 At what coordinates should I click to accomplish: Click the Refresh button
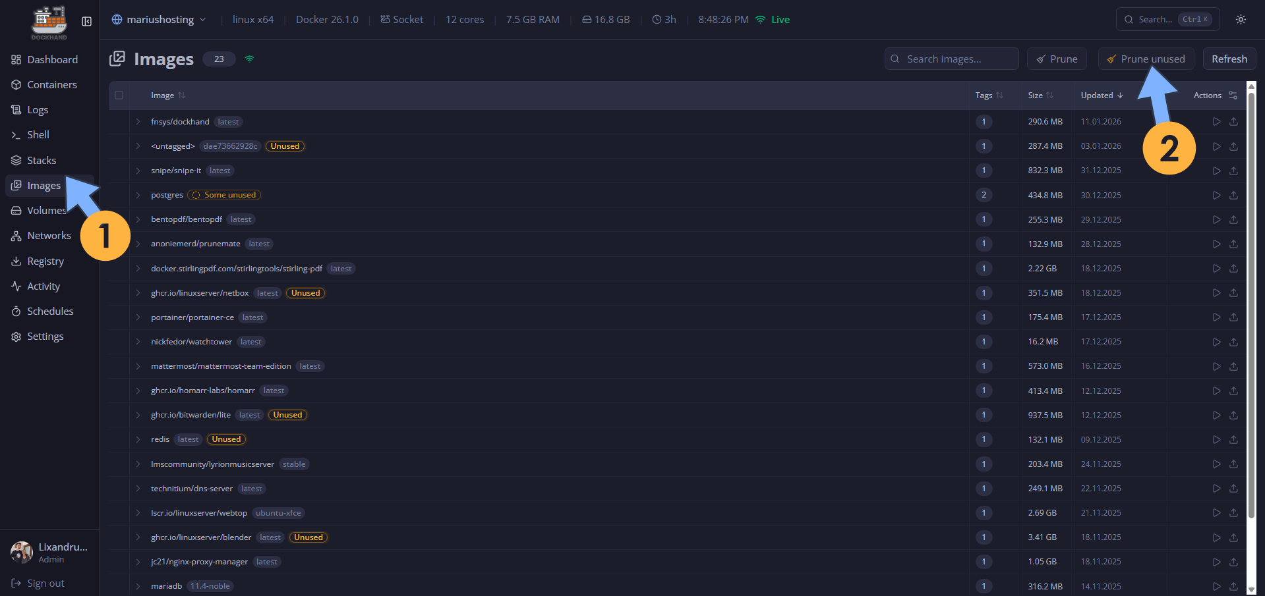(x=1229, y=59)
